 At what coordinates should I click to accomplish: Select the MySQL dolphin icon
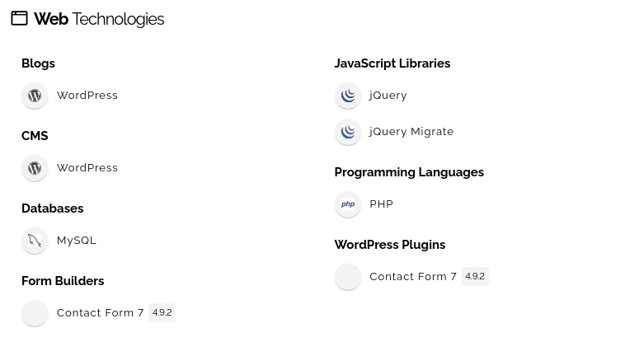(35, 241)
